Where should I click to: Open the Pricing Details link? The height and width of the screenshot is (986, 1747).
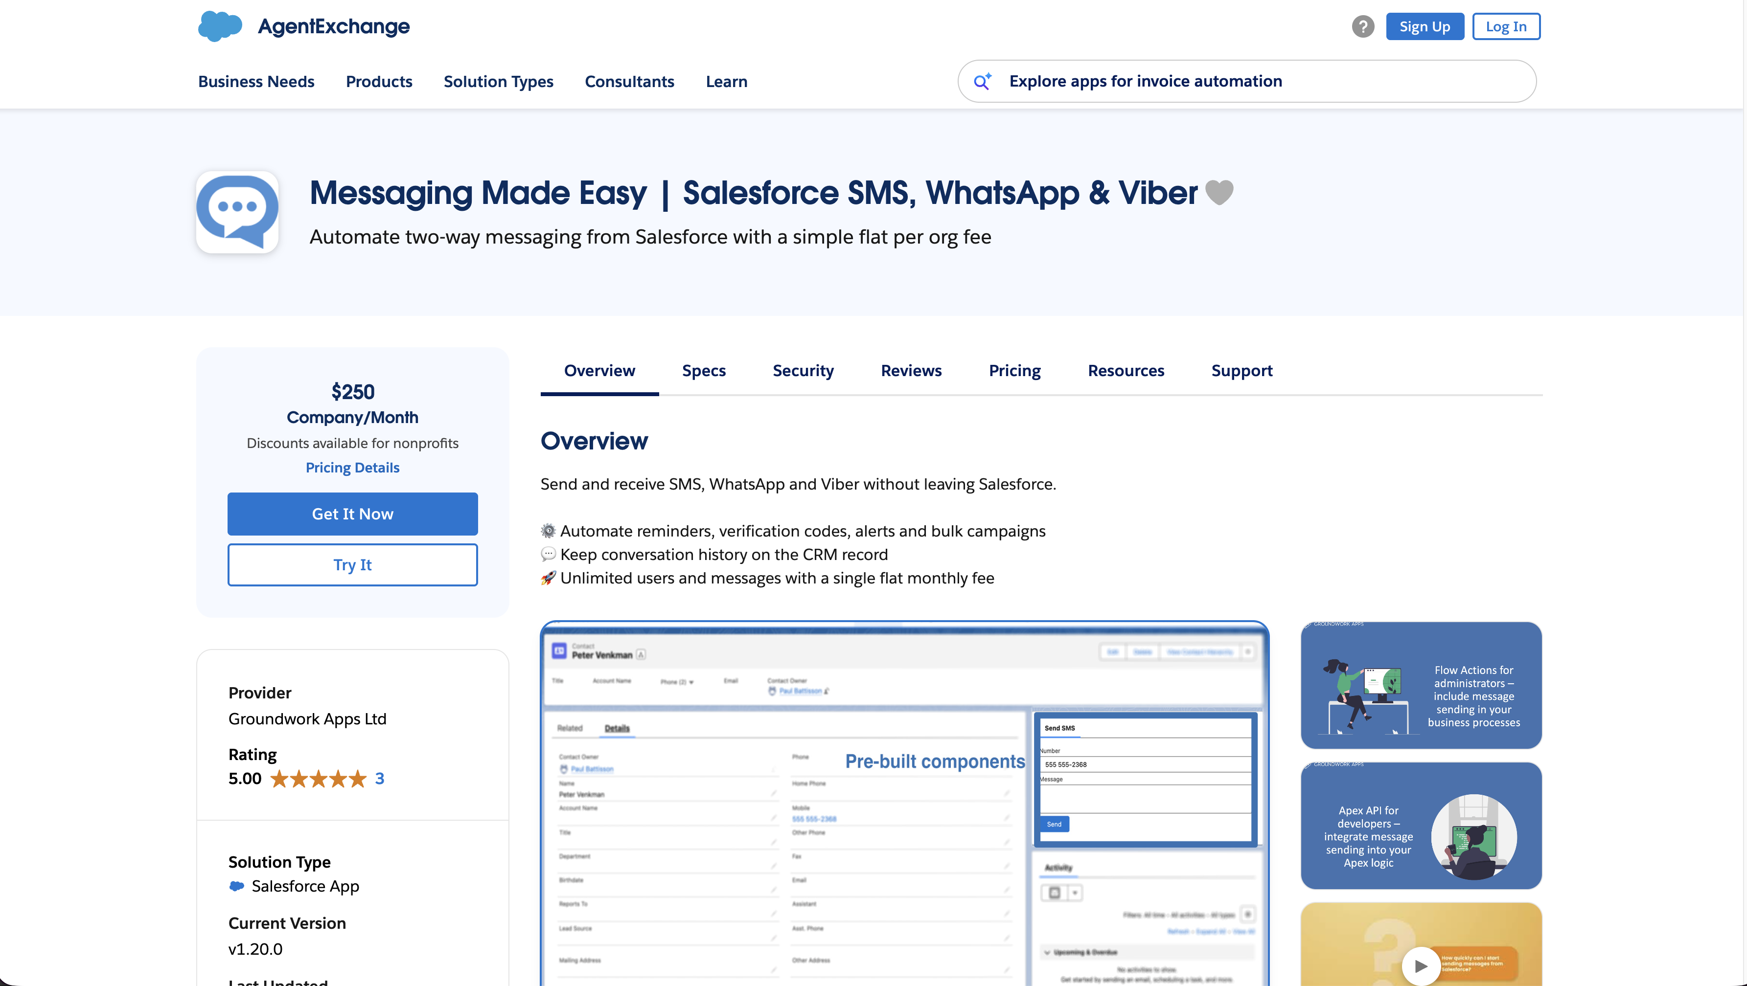tap(353, 468)
